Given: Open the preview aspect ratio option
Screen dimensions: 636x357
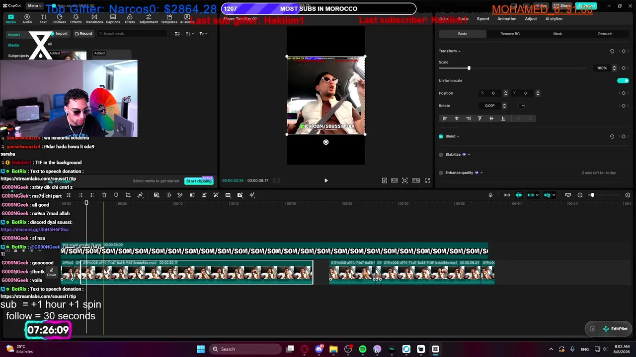Looking at the screenshot, I should 416,180.
